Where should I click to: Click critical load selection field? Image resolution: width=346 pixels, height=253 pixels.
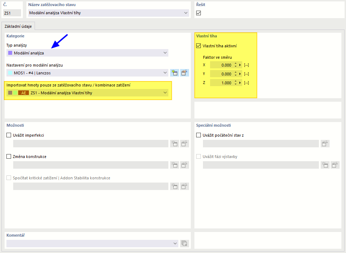click(91, 186)
